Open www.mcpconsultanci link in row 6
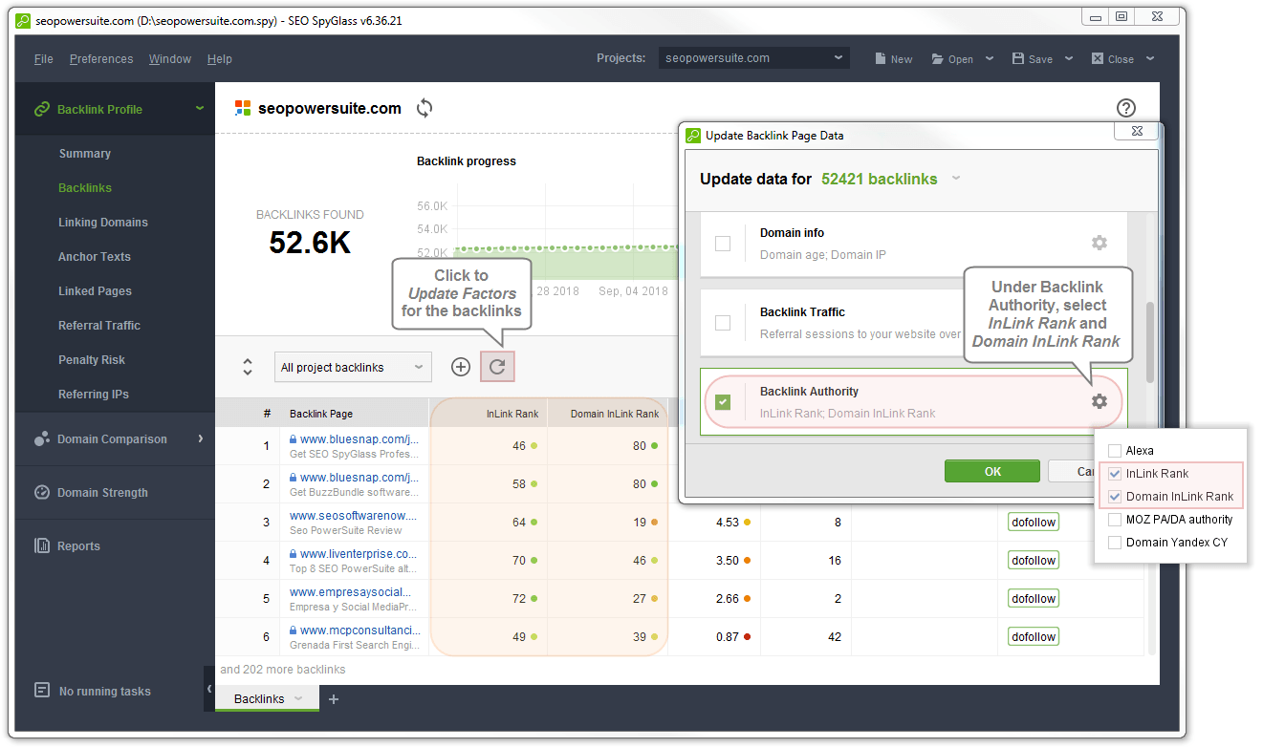The image size is (1263, 748). (x=360, y=630)
